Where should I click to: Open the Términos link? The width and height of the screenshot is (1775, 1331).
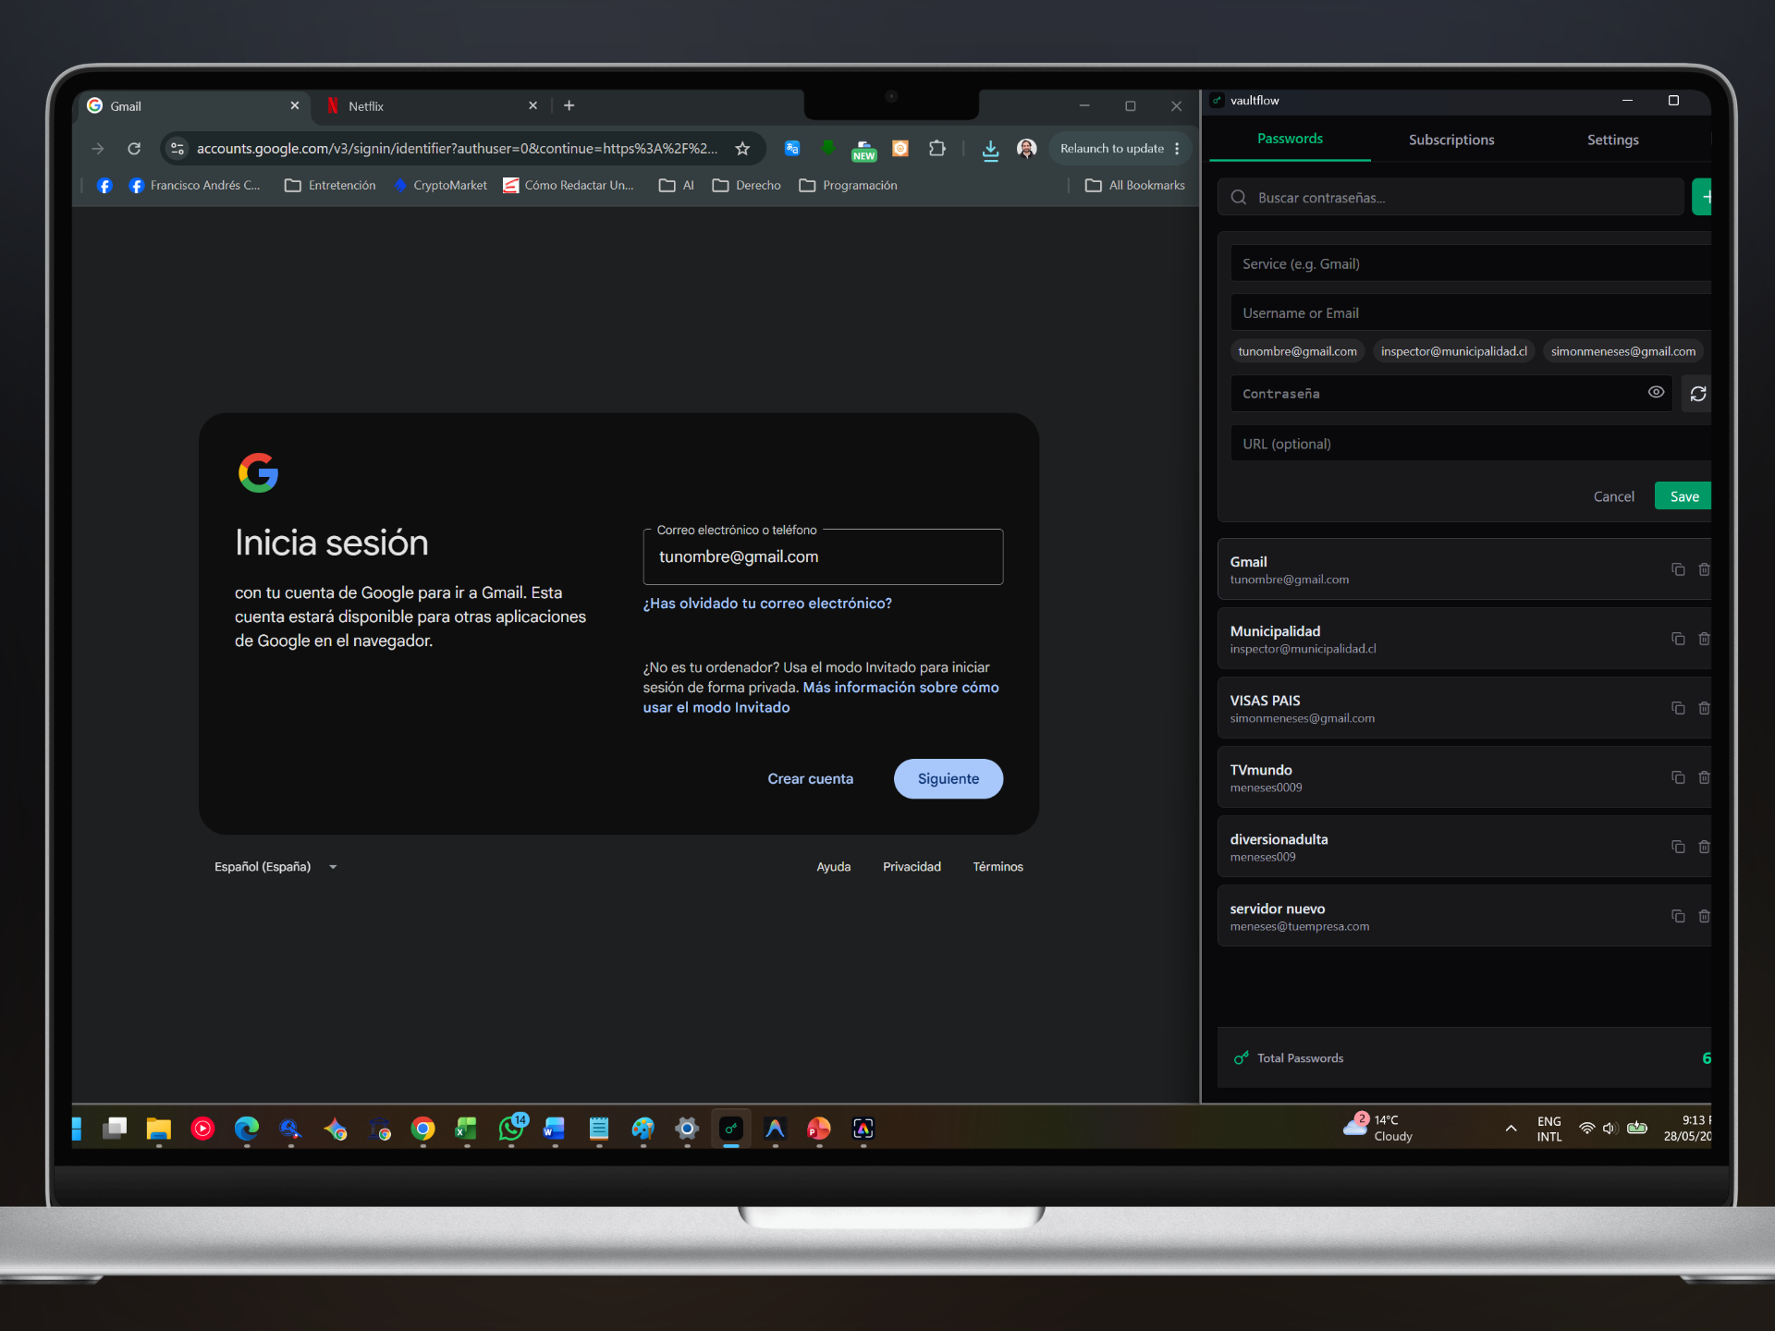coord(998,867)
